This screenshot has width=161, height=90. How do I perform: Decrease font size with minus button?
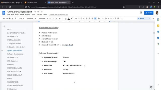tap(50, 18)
